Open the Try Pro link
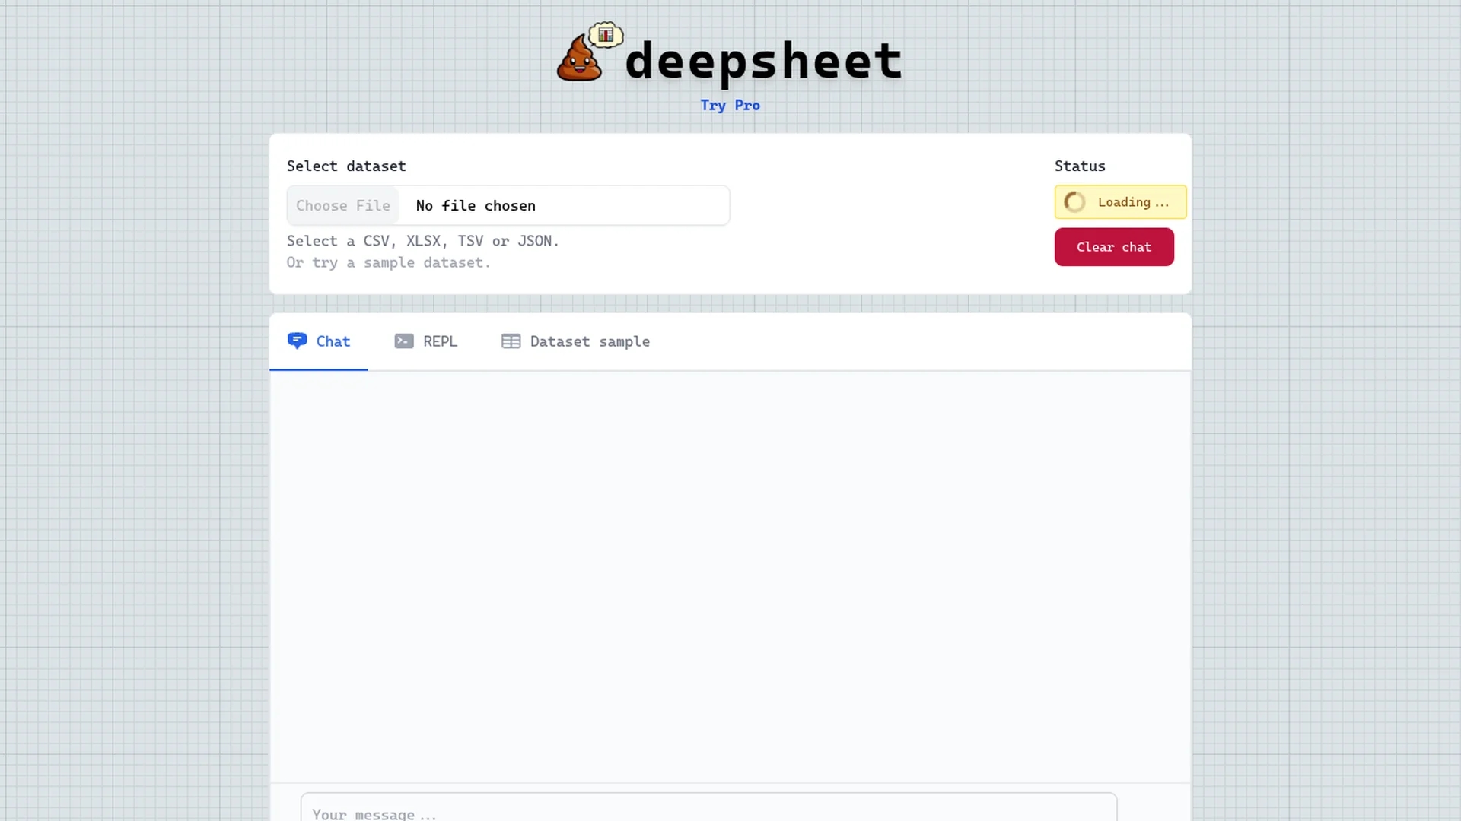The height and width of the screenshot is (821, 1461). 730,105
